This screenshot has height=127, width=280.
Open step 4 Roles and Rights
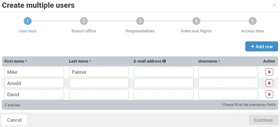[x=196, y=21]
